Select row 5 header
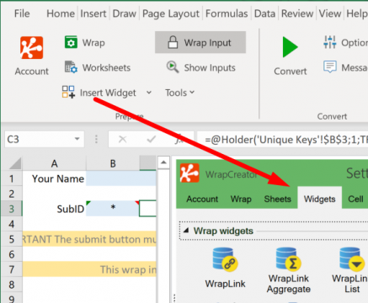Screen dimensions: 368x303 point(12,239)
